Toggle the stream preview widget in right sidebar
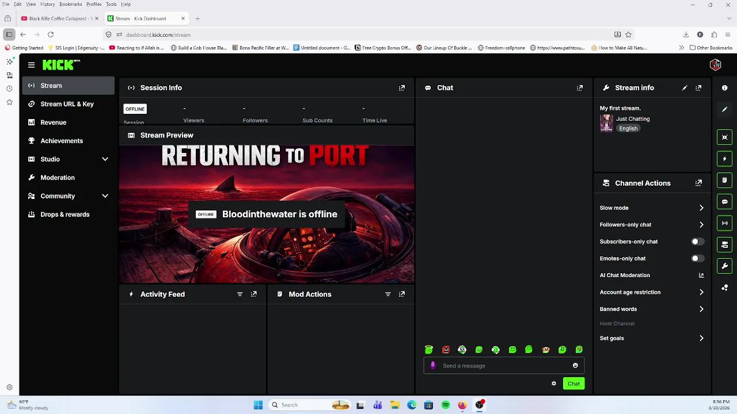 pyautogui.click(x=724, y=137)
